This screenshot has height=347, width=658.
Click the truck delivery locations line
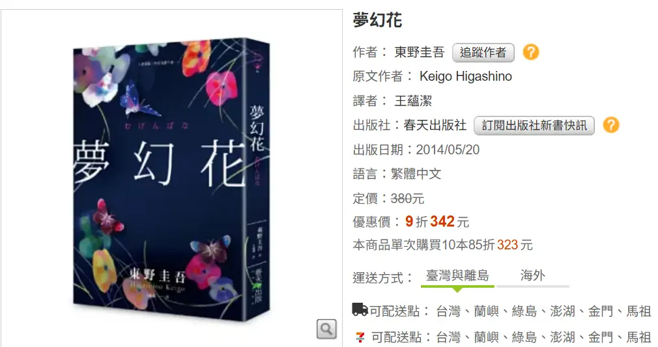tap(502, 311)
